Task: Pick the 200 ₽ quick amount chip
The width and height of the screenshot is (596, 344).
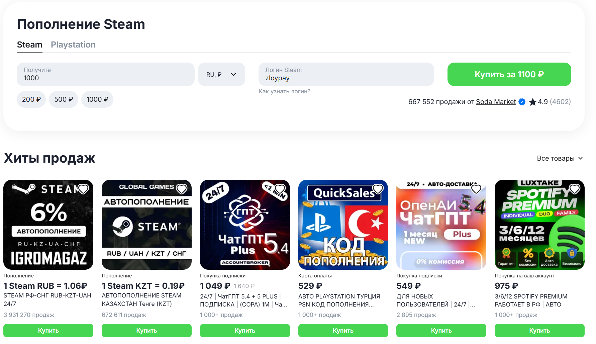Action: pos(31,99)
